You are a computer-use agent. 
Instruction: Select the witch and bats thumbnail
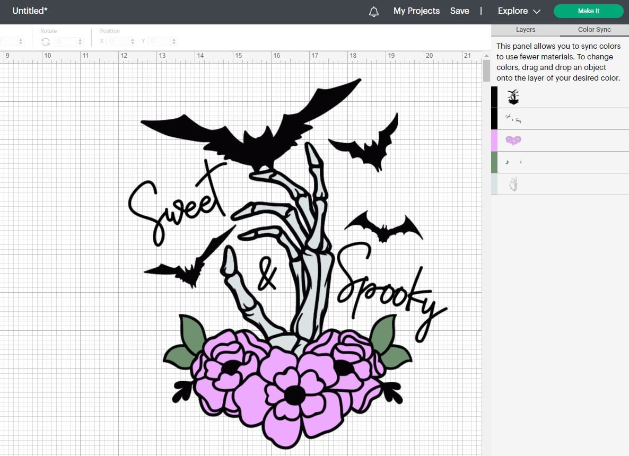click(512, 97)
